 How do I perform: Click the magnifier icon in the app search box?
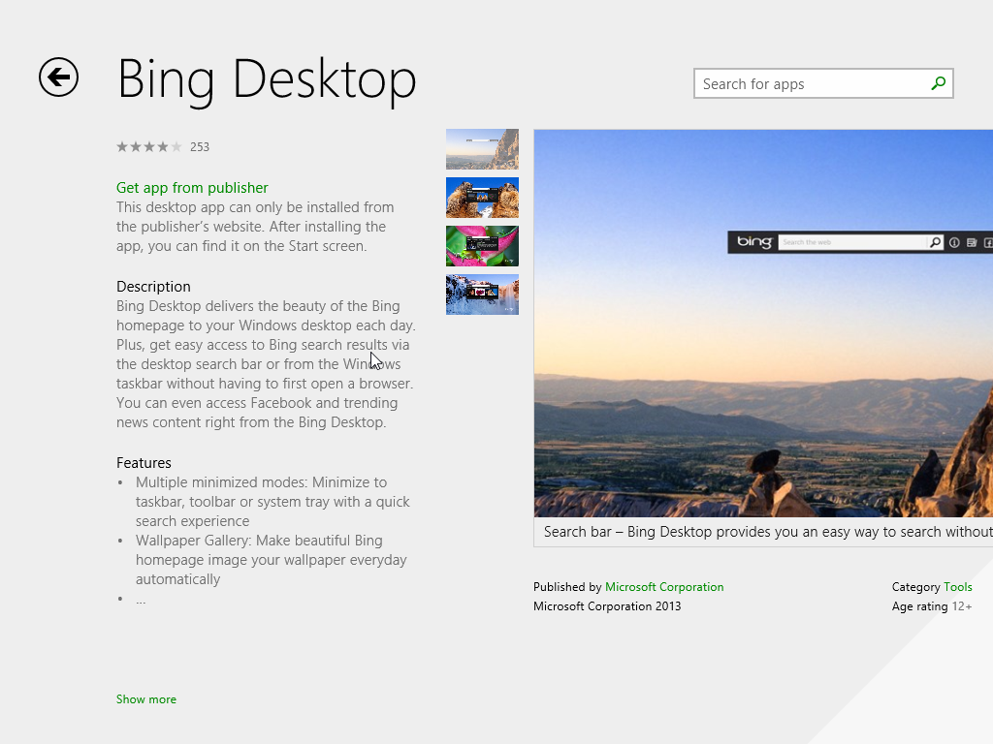click(x=937, y=83)
